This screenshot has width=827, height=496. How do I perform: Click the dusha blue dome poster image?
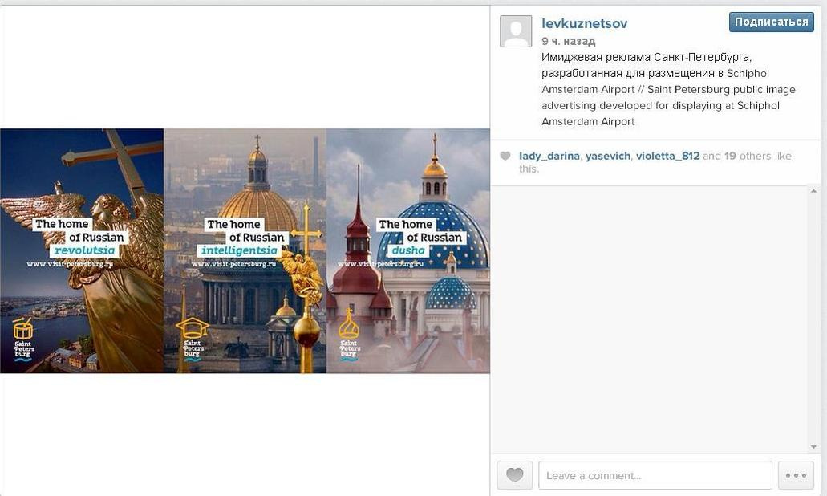(408, 250)
